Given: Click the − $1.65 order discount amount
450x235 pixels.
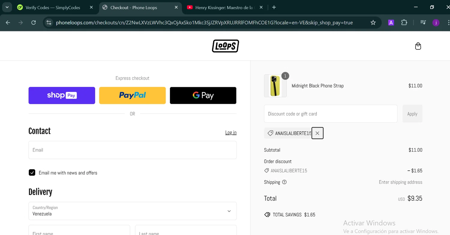Looking at the screenshot, I should pyautogui.click(x=415, y=171).
